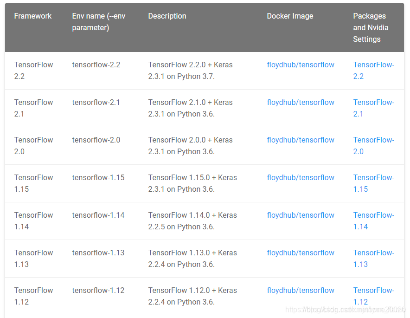410x318 pixels.
Task: Click the TensorFlow 1.14 framework cell
Action: click(33, 221)
